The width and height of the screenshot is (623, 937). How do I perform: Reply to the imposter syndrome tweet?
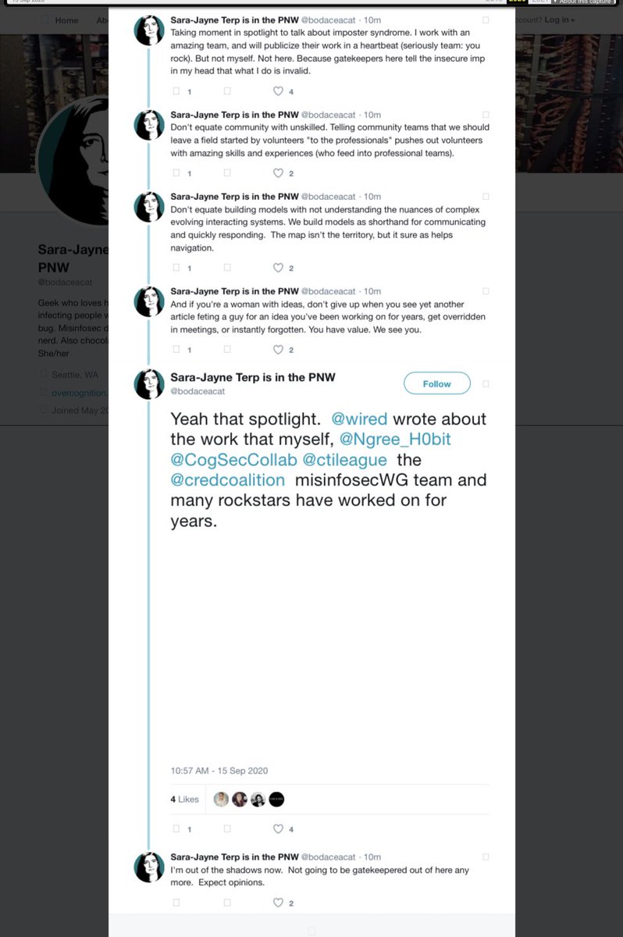[176, 91]
